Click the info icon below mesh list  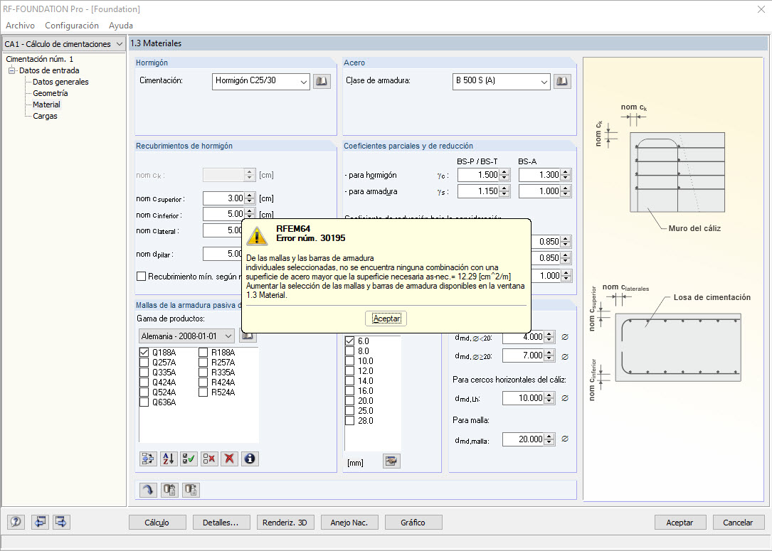[x=249, y=459]
